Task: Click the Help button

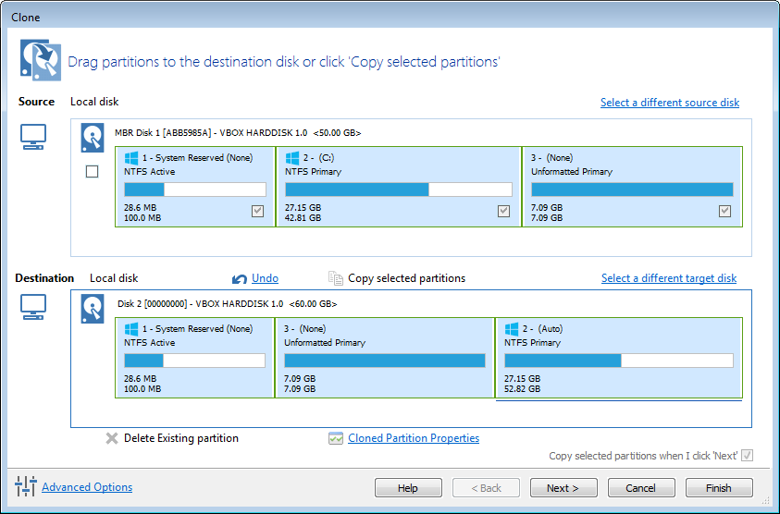Action: [408, 488]
